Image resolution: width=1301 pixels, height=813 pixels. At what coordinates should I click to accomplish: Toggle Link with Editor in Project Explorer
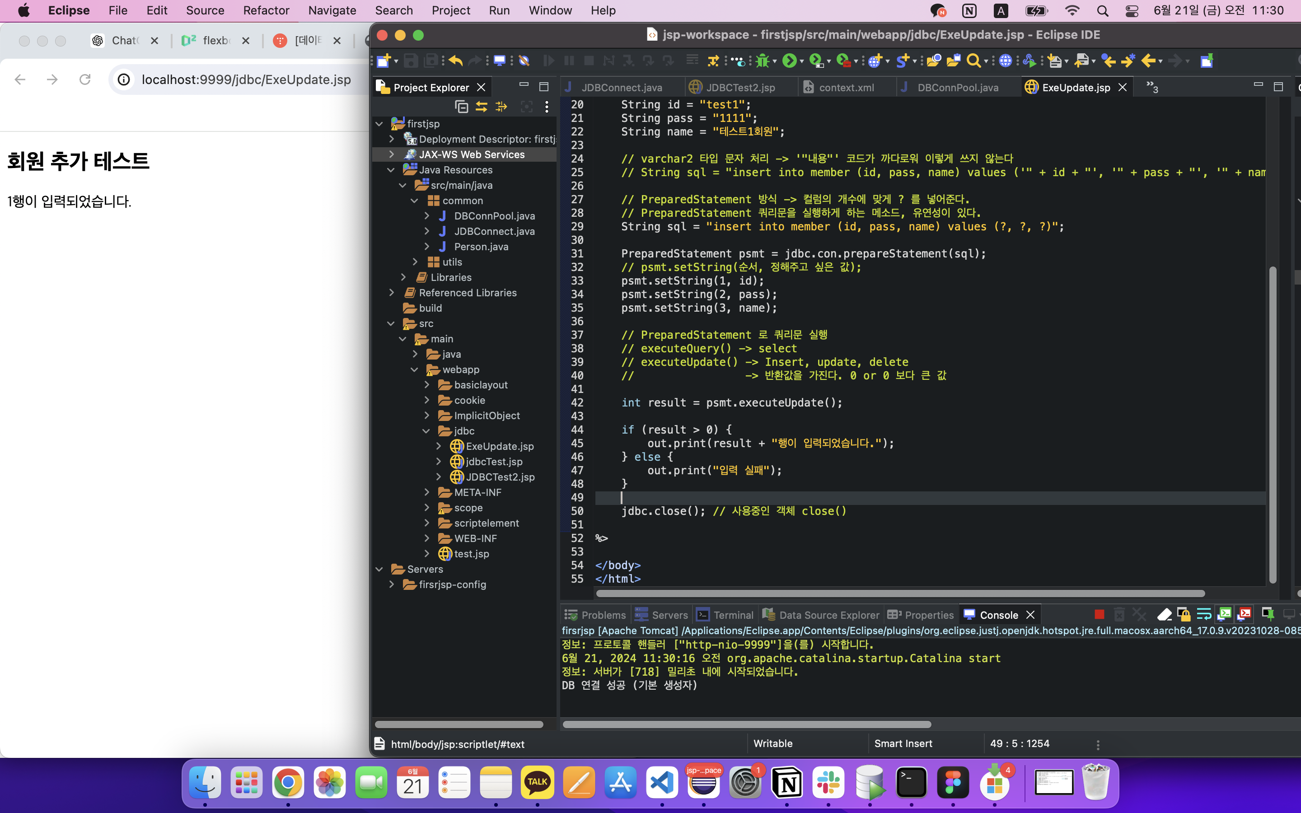(x=481, y=107)
